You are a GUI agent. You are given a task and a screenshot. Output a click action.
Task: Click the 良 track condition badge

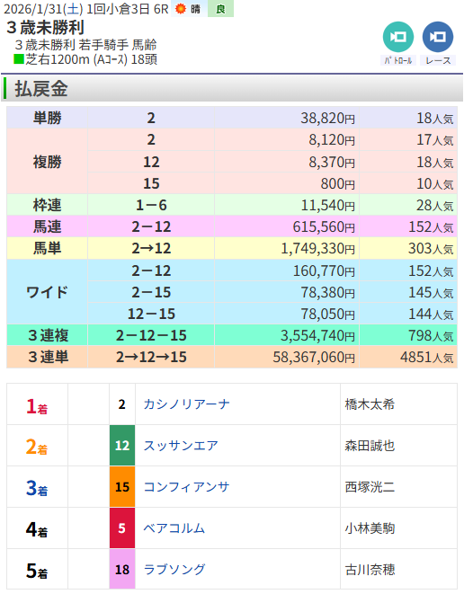220,9
